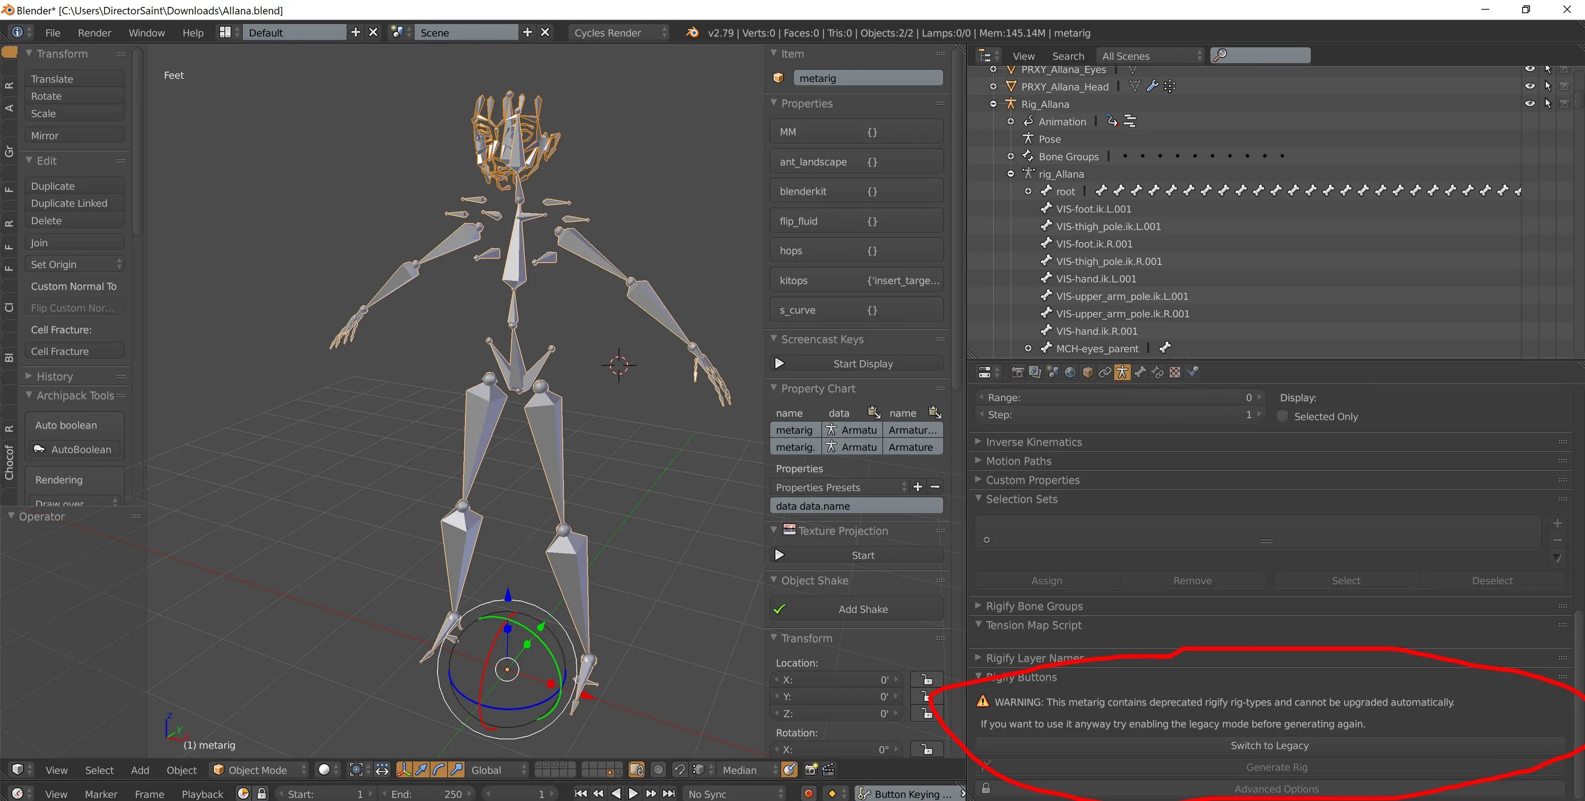The height and width of the screenshot is (801, 1585).
Task: Jump to the last frame
Action: pos(669,794)
